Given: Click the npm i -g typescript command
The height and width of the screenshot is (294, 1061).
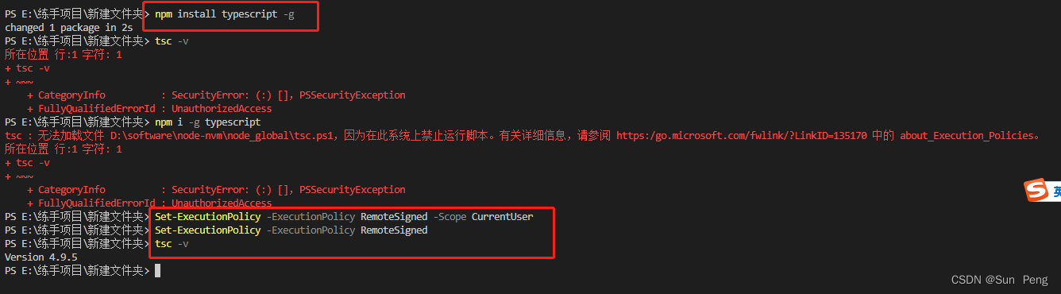Looking at the screenshot, I should pos(207,122).
